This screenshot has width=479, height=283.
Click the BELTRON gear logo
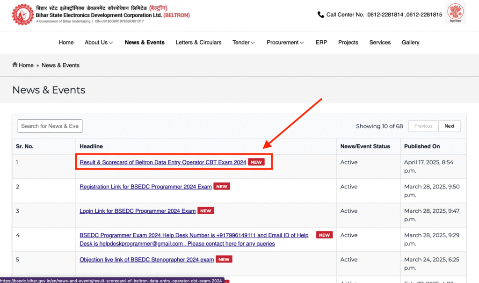tap(22, 15)
